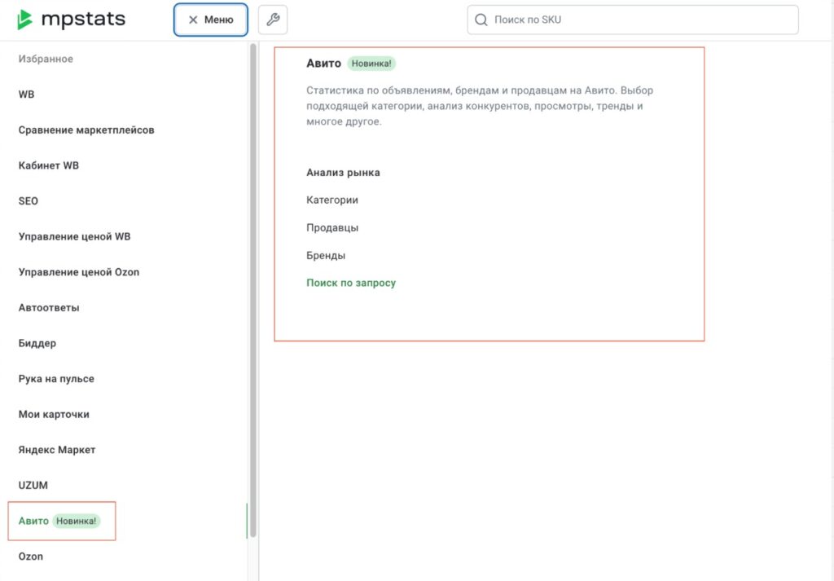The height and width of the screenshot is (581, 834).
Task: Click the green Поиск по запросу link
Action: [351, 283]
